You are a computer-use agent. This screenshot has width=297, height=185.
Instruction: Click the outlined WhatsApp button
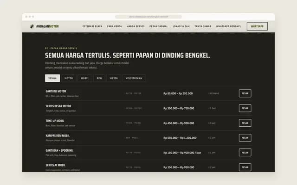pyautogui.click(x=257, y=26)
